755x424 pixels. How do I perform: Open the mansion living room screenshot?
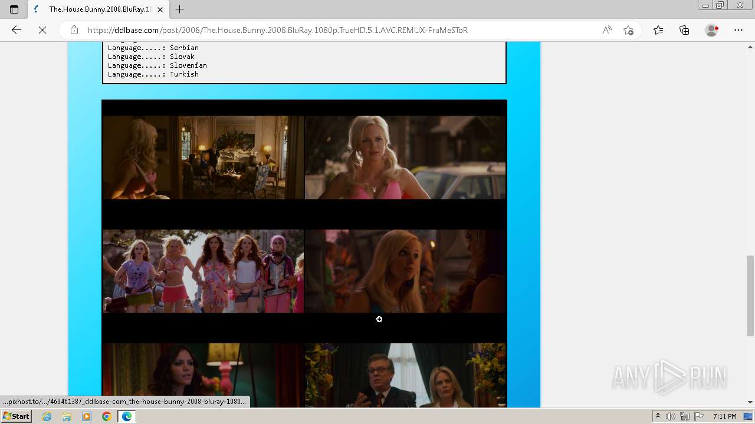(203, 157)
